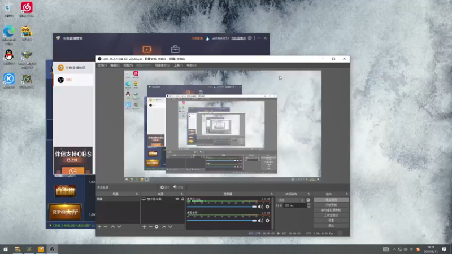The width and height of the screenshot is (452, 254).
Task: Open 桌面音频 audio settings gear
Action: pos(267,221)
